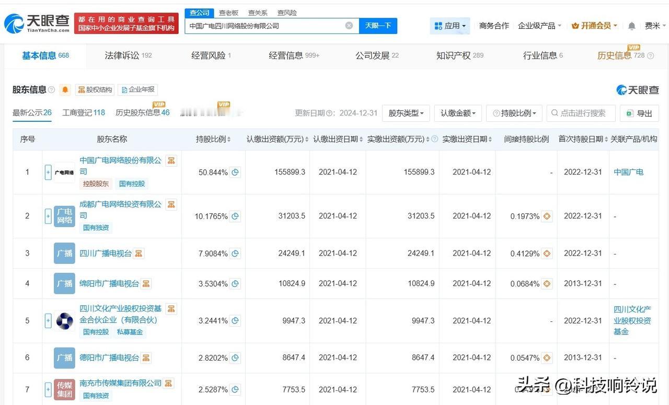Open the notification bell in header
669x405 pixels.
(x=632, y=26)
